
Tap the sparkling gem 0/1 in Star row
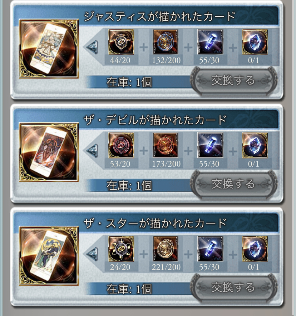255,249
